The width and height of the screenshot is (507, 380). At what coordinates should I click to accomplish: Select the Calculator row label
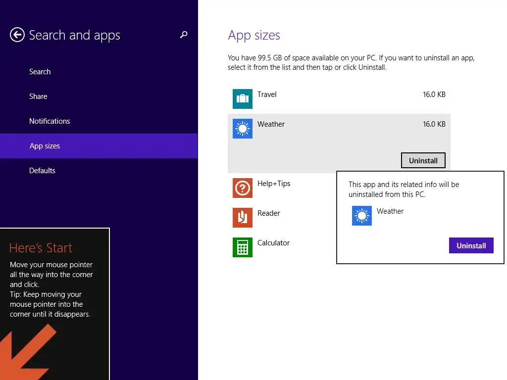tap(273, 243)
